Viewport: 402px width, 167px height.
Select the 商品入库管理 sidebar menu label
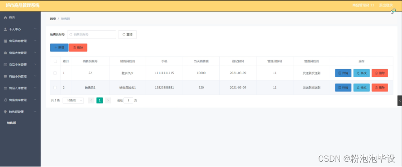[x=17, y=88]
